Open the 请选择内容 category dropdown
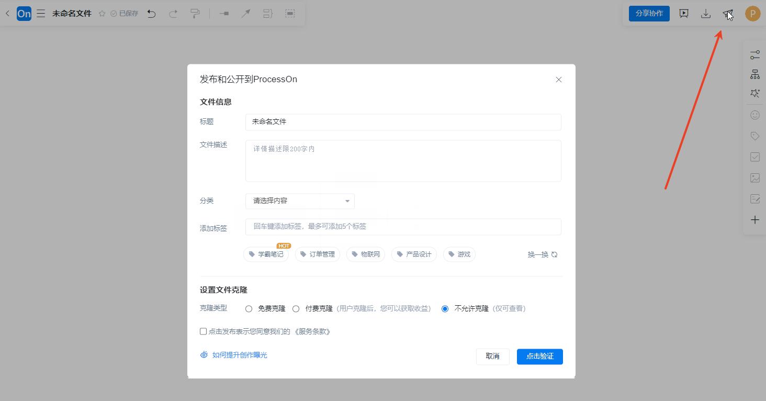This screenshot has width=766, height=401. (300, 201)
